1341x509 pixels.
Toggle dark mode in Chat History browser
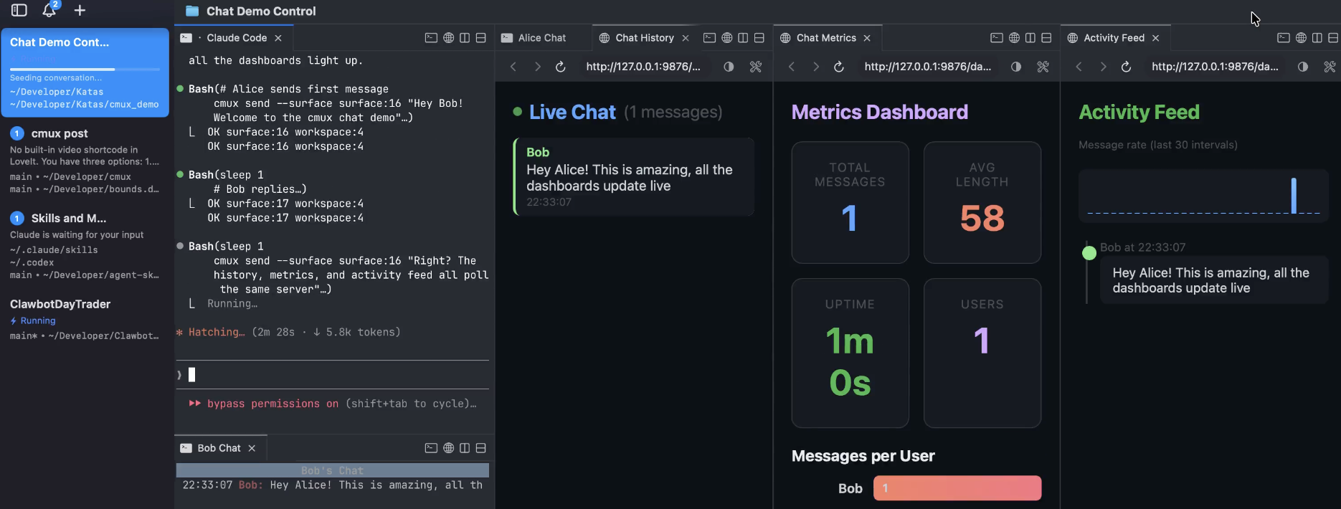pyautogui.click(x=729, y=67)
